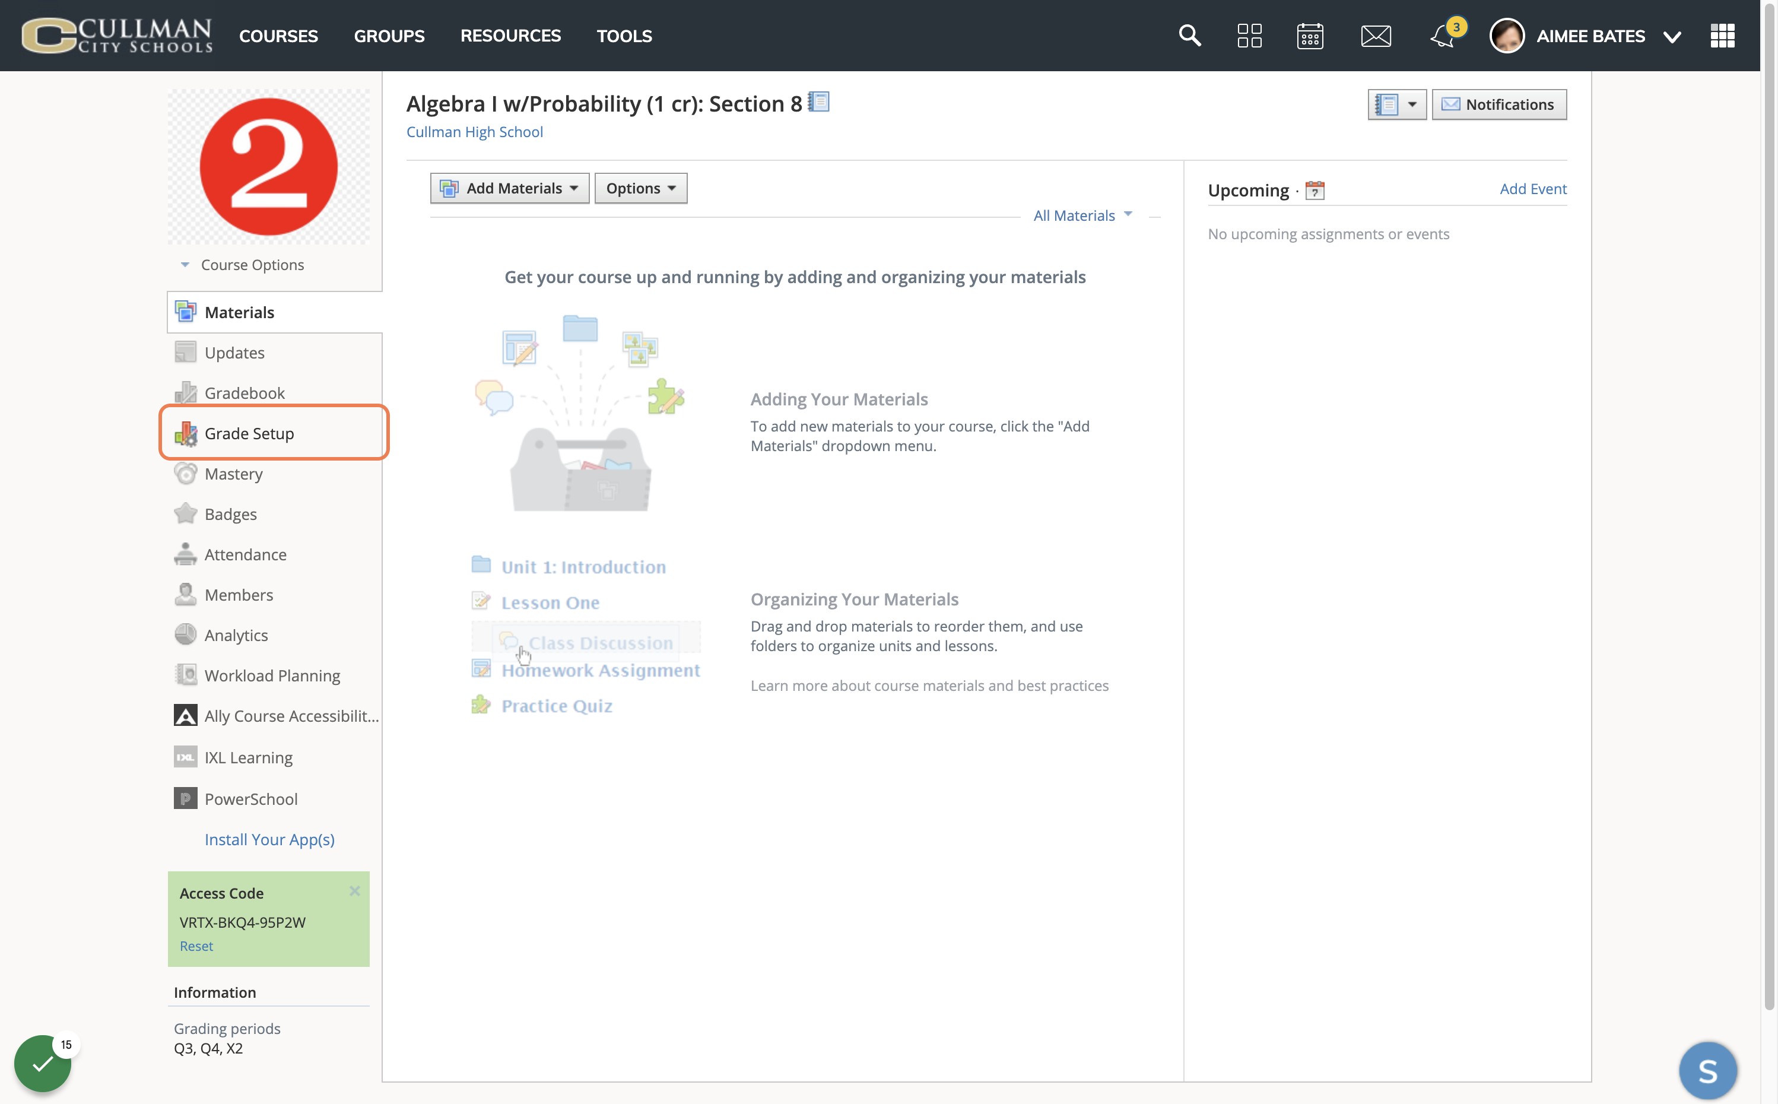Open Add Materials dropdown

click(x=509, y=188)
